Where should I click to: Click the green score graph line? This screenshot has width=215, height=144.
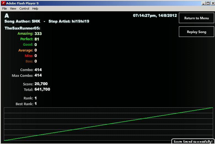[108, 124]
